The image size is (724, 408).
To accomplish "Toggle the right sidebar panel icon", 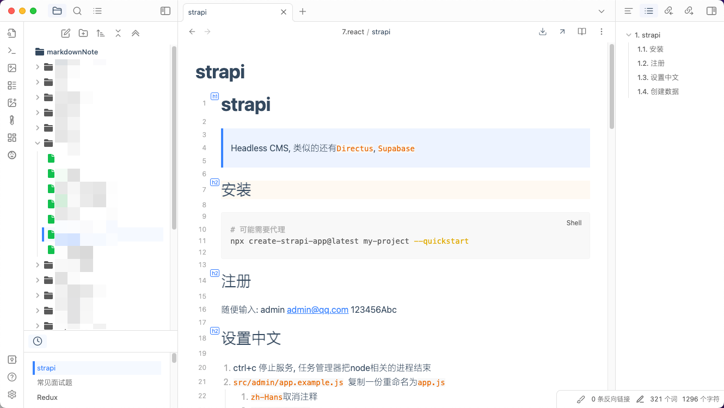I will pos(711,11).
